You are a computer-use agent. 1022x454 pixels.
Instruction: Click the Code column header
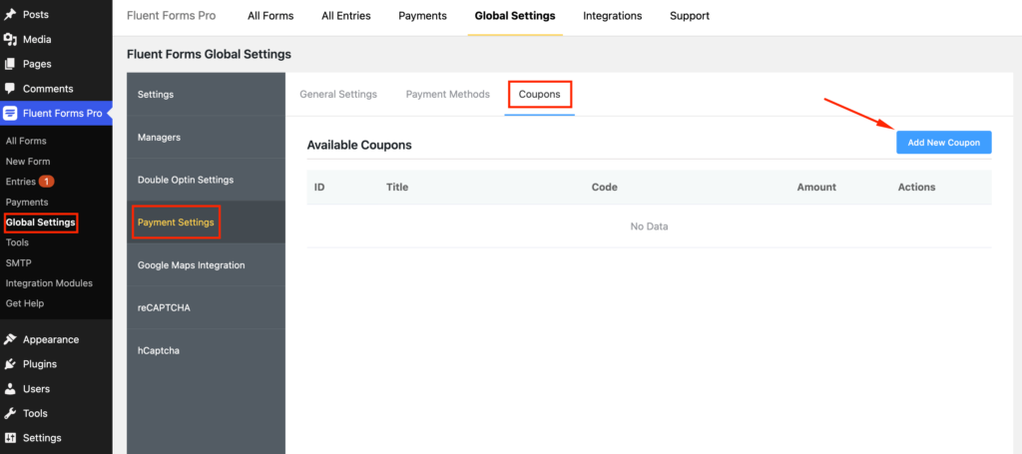click(604, 187)
